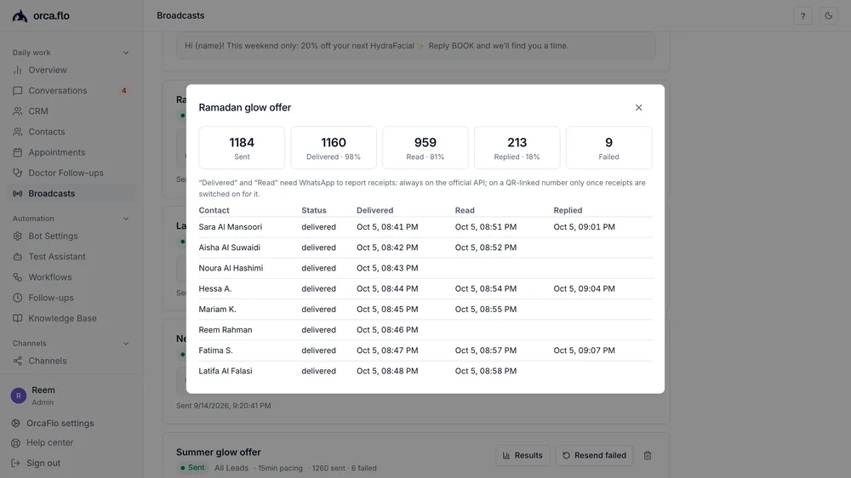Click the Sign out arrow icon
This screenshot has width=851, height=478.
(15, 464)
